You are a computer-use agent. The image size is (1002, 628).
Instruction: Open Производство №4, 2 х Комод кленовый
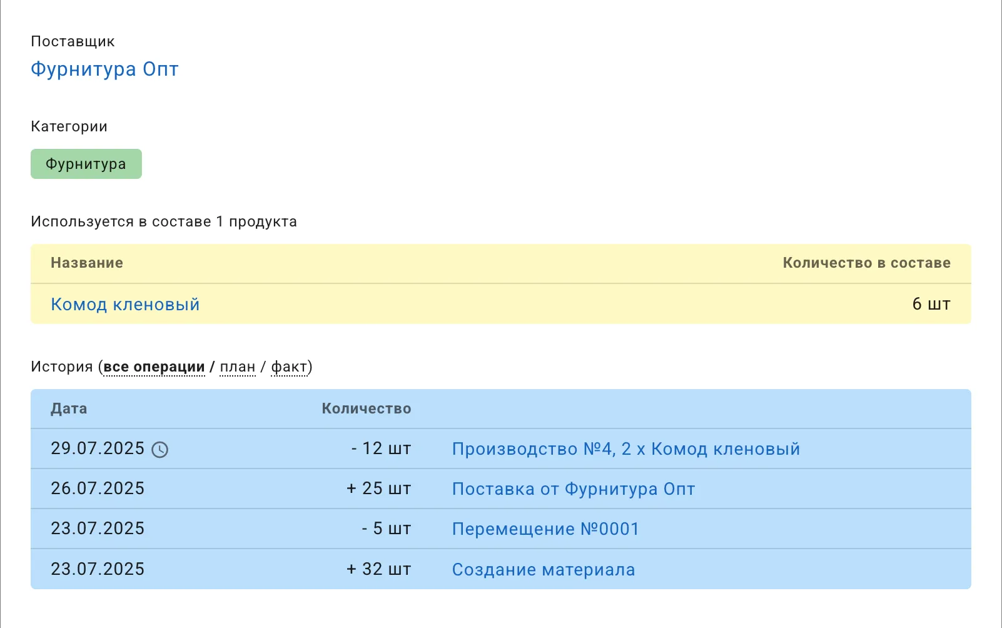click(625, 448)
